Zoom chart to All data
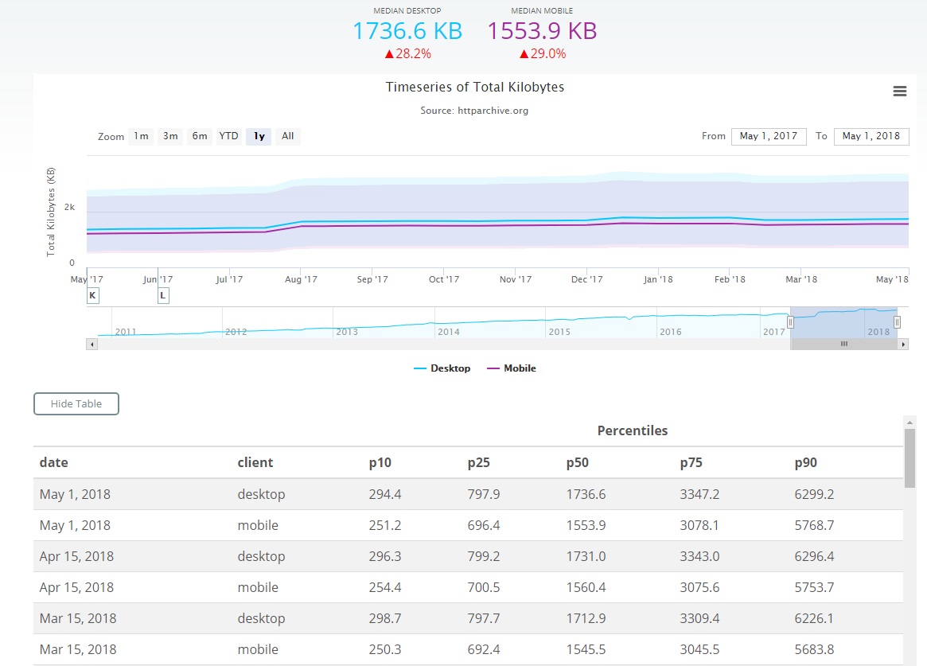 point(288,136)
